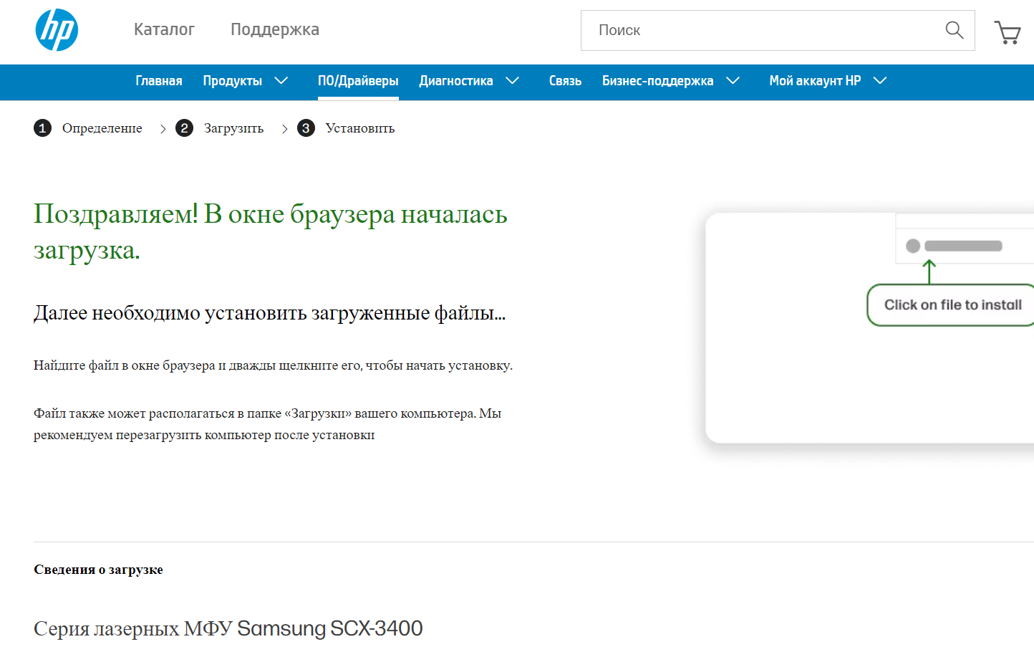Click the Загрузить step link
The width and height of the screenshot is (1034, 662).
pyautogui.click(x=233, y=128)
